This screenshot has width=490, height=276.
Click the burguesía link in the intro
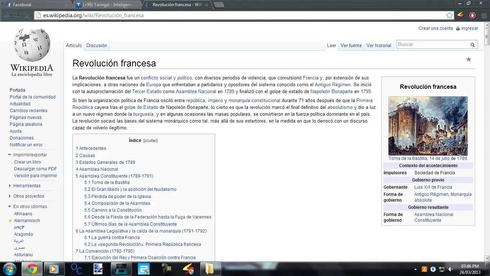pyautogui.click(x=143, y=114)
